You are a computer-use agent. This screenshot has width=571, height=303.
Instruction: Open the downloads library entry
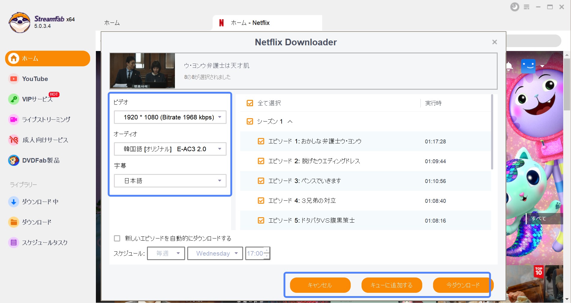click(x=36, y=222)
